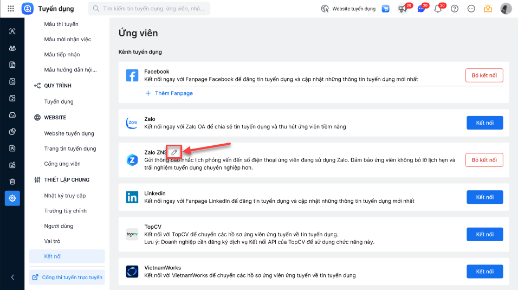Open the settings gear sidebar icon

tap(12, 198)
